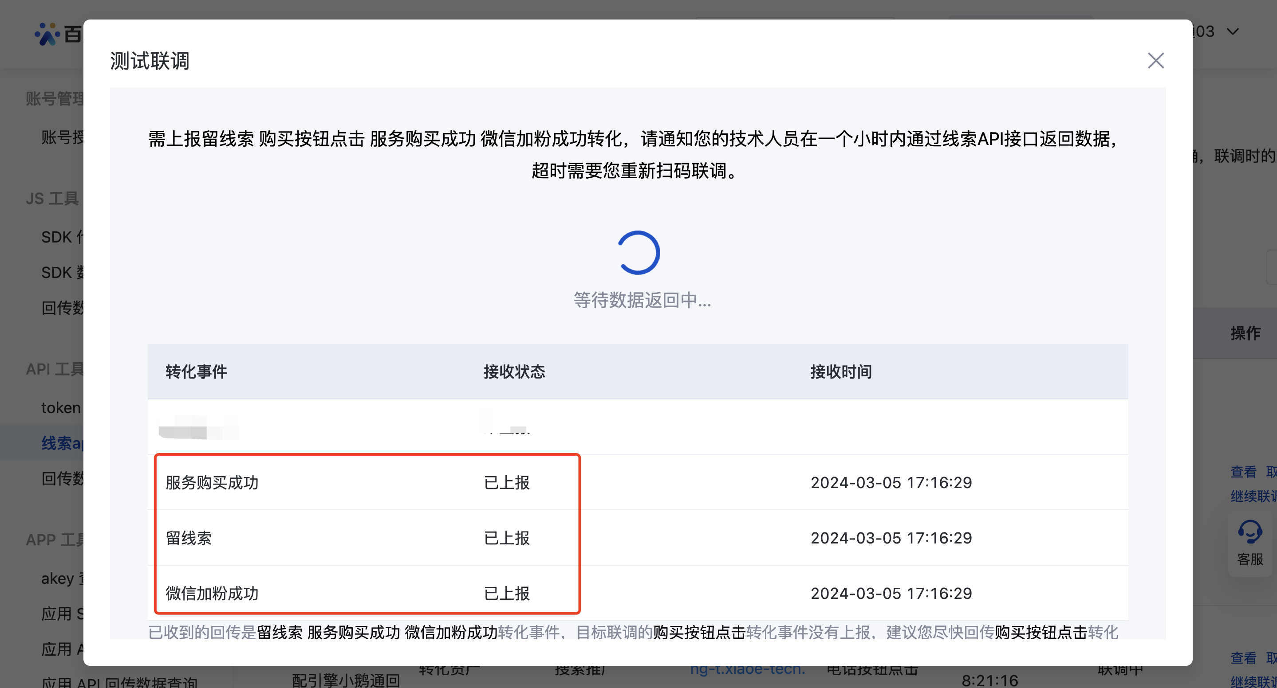Image resolution: width=1277 pixels, height=688 pixels.
Task: Open the token item in sidebar
Action: [x=60, y=408]
